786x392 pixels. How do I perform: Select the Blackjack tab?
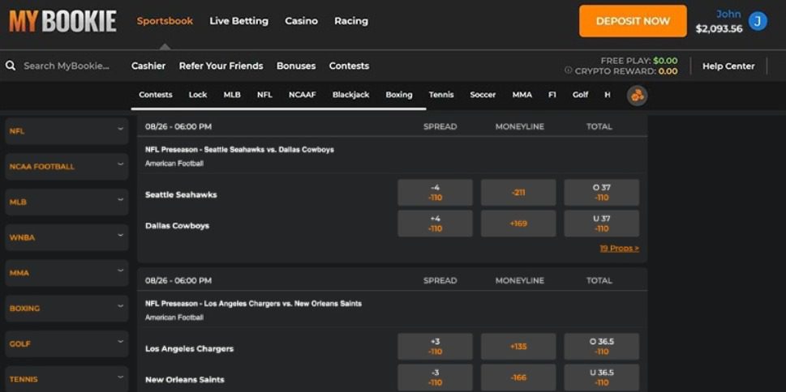coord(351,95)
